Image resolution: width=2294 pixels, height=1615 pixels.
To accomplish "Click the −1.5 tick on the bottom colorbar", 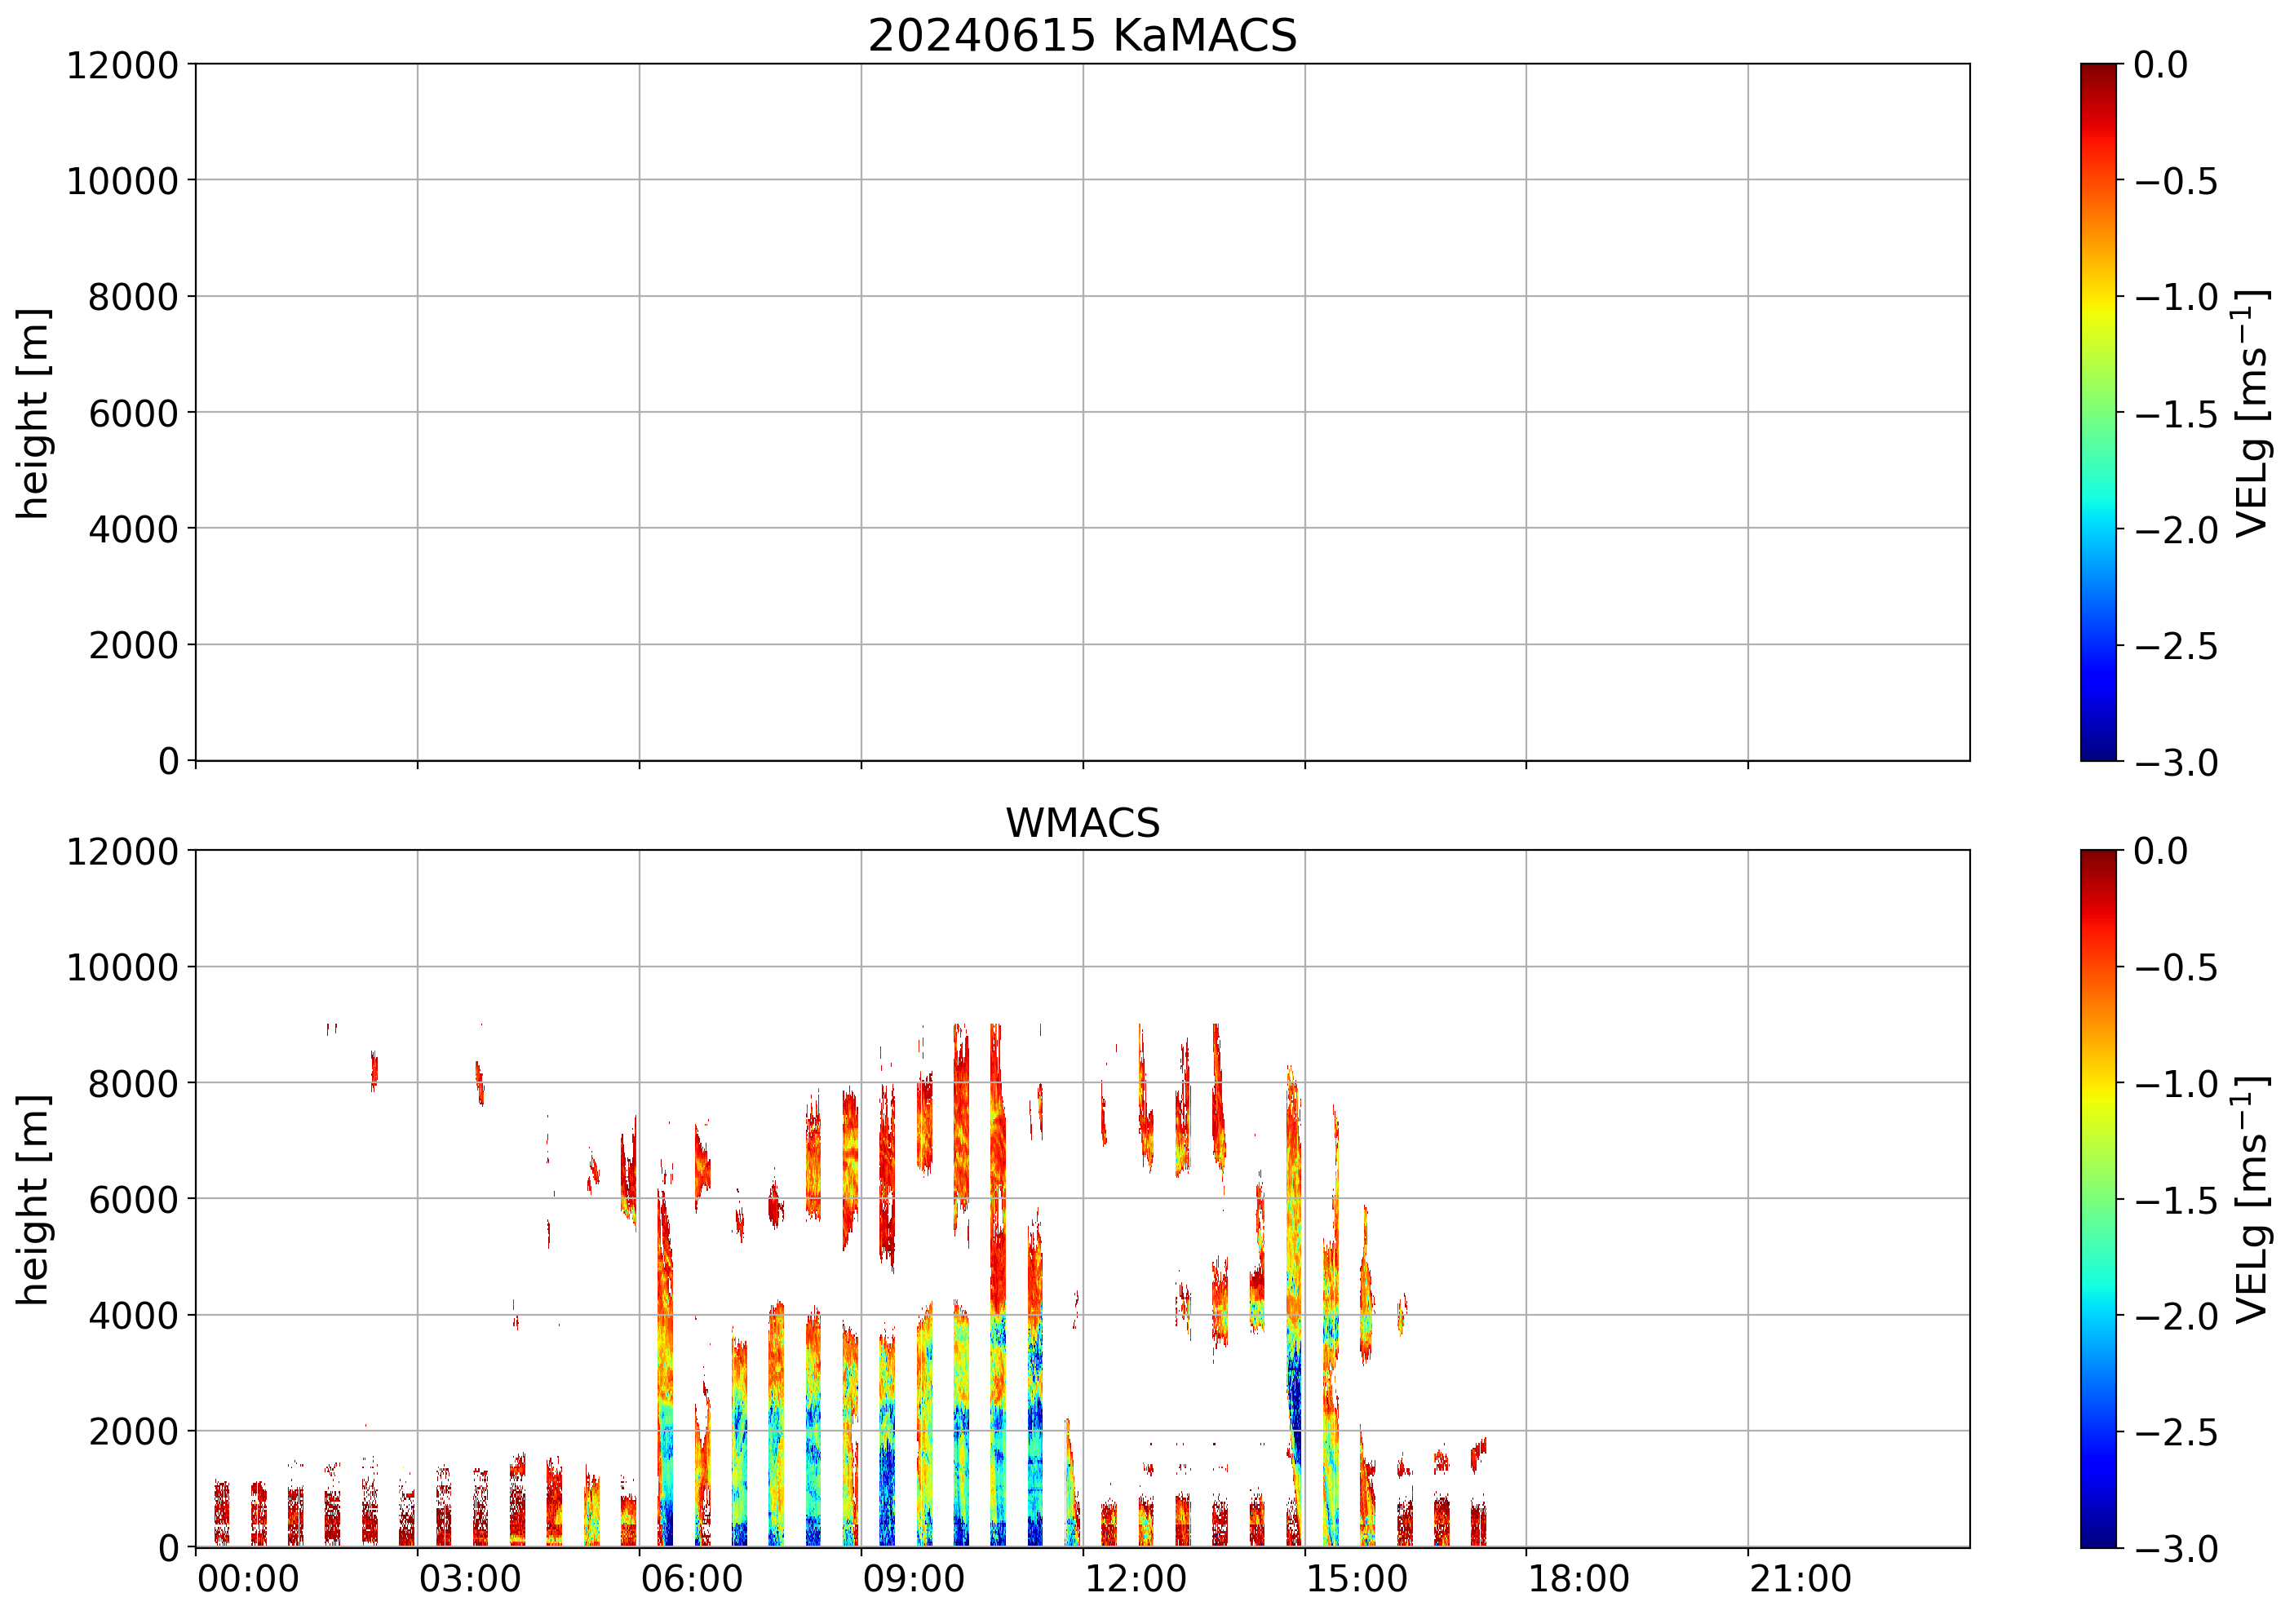I will pyautogui.click(x=2176, y=1201).
